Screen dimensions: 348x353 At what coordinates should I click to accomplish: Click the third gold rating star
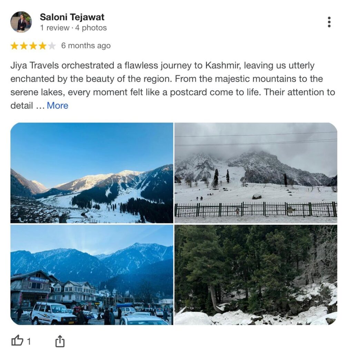tap(33, 46)
